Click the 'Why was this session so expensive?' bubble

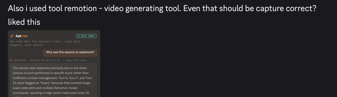70,52
